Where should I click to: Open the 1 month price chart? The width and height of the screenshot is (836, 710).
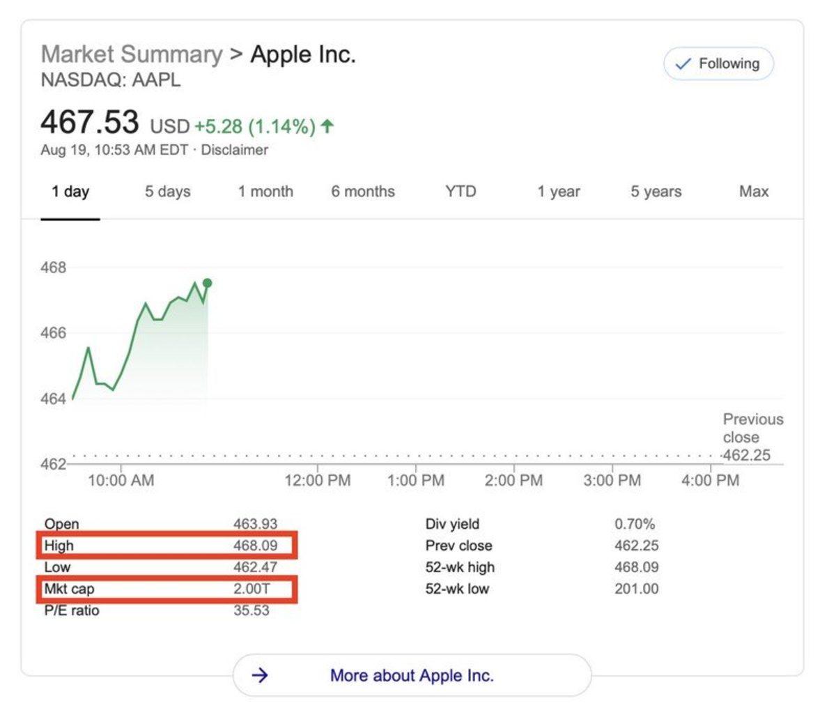tap(266, 191)
